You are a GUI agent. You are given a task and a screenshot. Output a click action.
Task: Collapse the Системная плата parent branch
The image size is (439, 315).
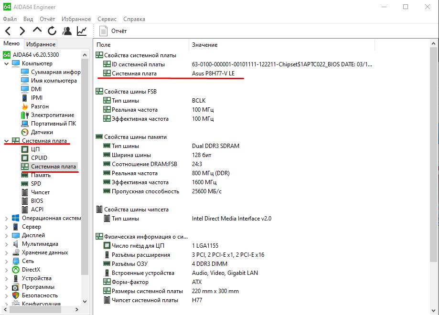(6, 141)
